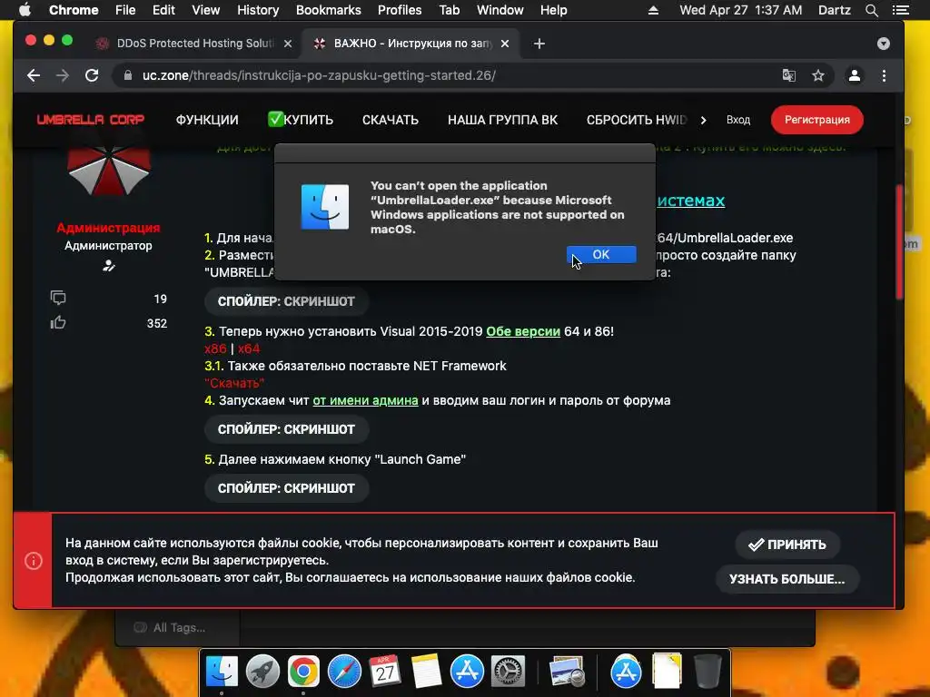930x697 pixels.
Task: Open the Notification Center list icon
Action: [x=901, y=10]
